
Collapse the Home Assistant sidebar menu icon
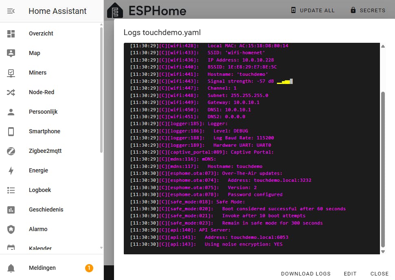(11, 11)
